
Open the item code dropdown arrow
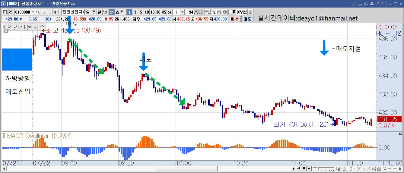click(33, 12)
